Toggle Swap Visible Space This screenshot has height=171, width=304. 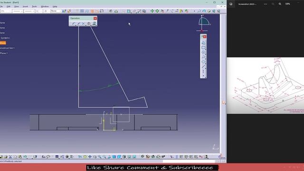click(x=134, y=157)
